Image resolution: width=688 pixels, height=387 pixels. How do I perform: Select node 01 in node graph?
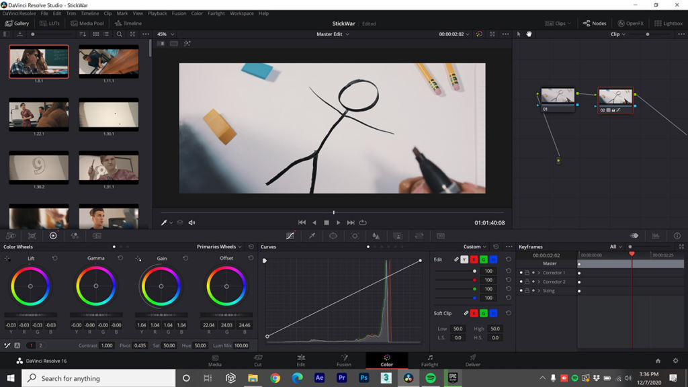pos(558,99)
